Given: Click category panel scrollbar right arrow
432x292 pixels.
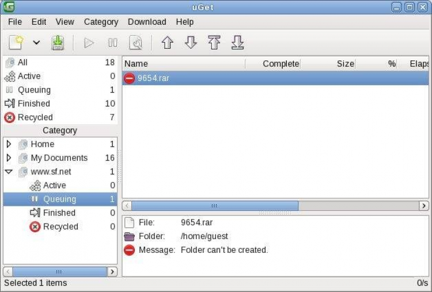Looking at the screenshot, I should pyautogui.click(x=112, y=272).
